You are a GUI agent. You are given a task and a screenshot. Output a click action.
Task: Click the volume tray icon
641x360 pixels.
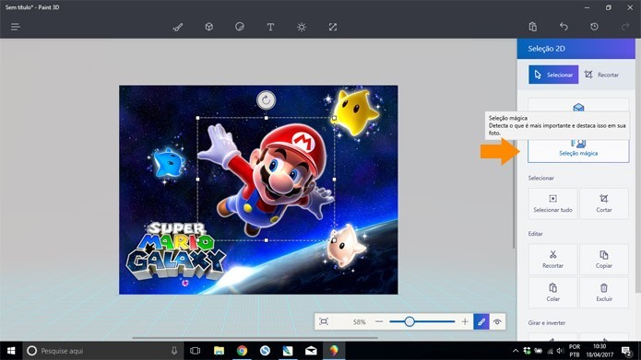pos(560,351)
